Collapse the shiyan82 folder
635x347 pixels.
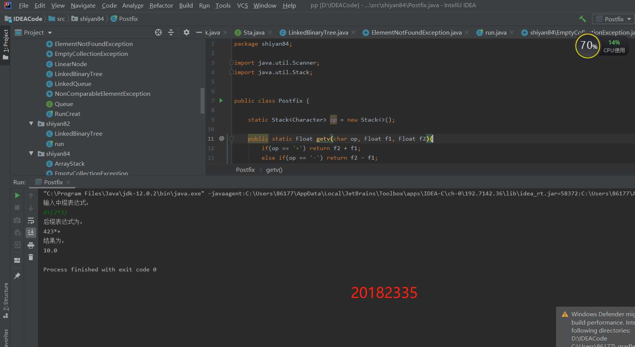pyautogui.click(x=31, y=124)
